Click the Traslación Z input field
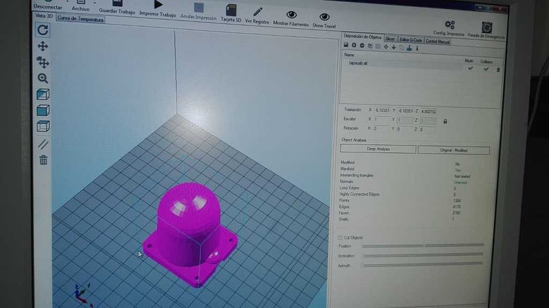Viewport: 549px width, 308px height. [428, 112]
